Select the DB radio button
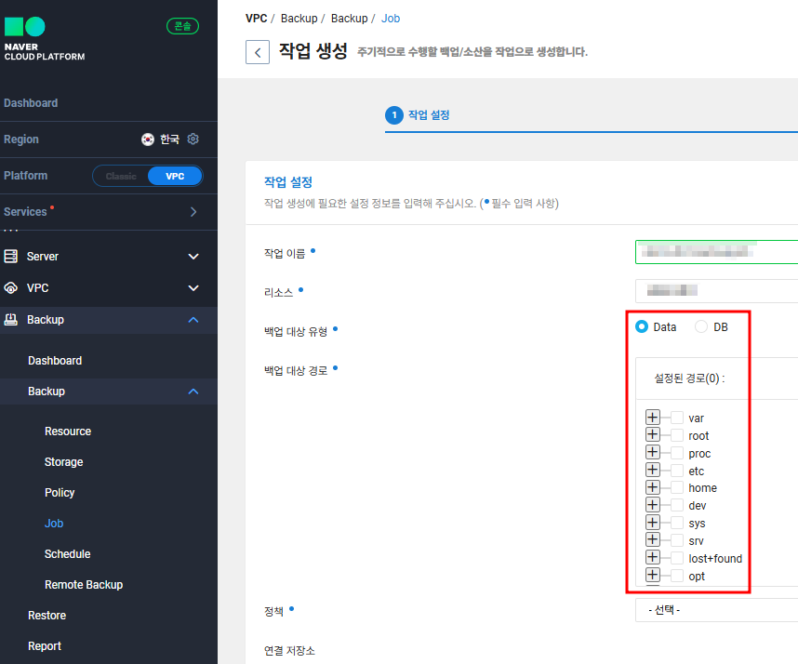Screen dimensions: 798x664 pos(701,326)
